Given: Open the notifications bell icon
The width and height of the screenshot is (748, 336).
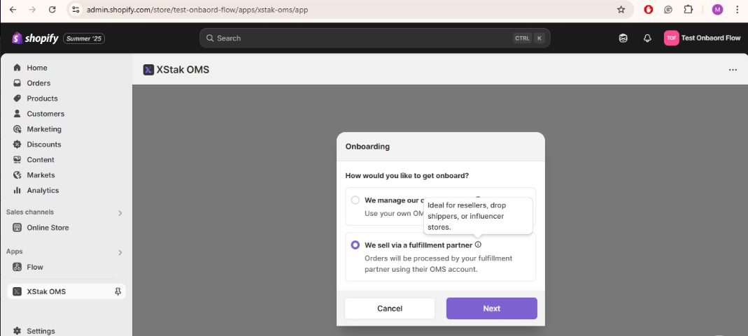Looking at the screenshot, I should (647, 38).
